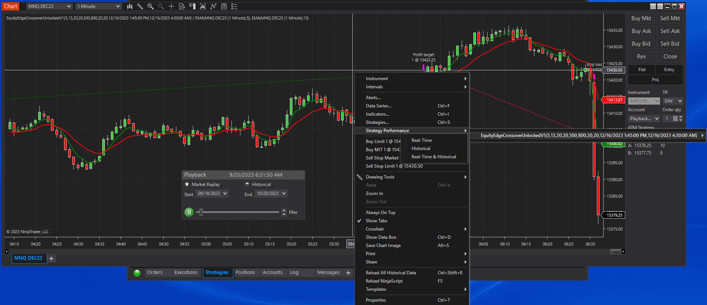Screen dimensions: 707x305
Task: Open the Properties list toolbar icon
Action: [234, 6]
